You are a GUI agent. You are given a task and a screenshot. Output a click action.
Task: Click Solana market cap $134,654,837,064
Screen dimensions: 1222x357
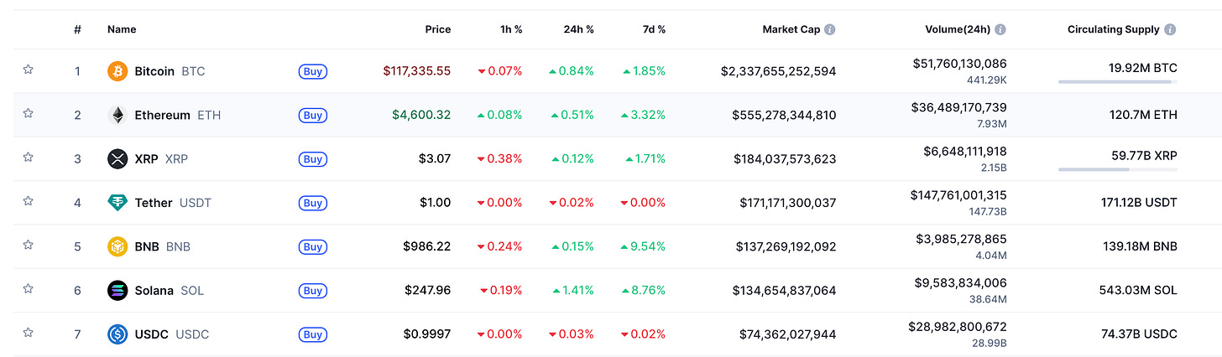pos(785,290)
